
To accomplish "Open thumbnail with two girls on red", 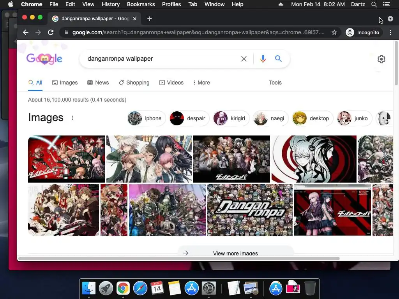I will pos(332,210).
